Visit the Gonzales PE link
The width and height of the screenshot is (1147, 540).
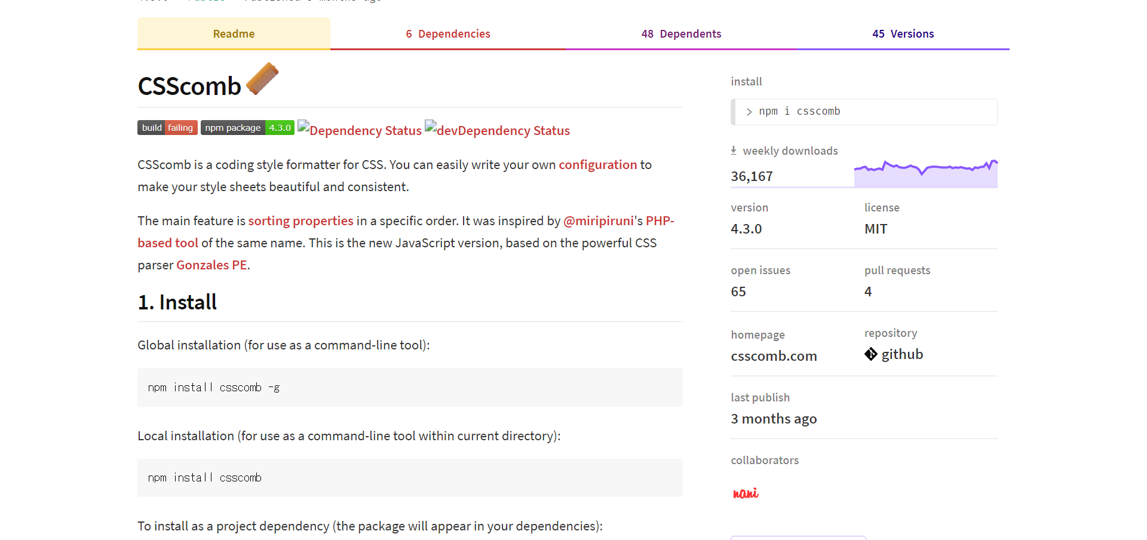pos(211,265)
